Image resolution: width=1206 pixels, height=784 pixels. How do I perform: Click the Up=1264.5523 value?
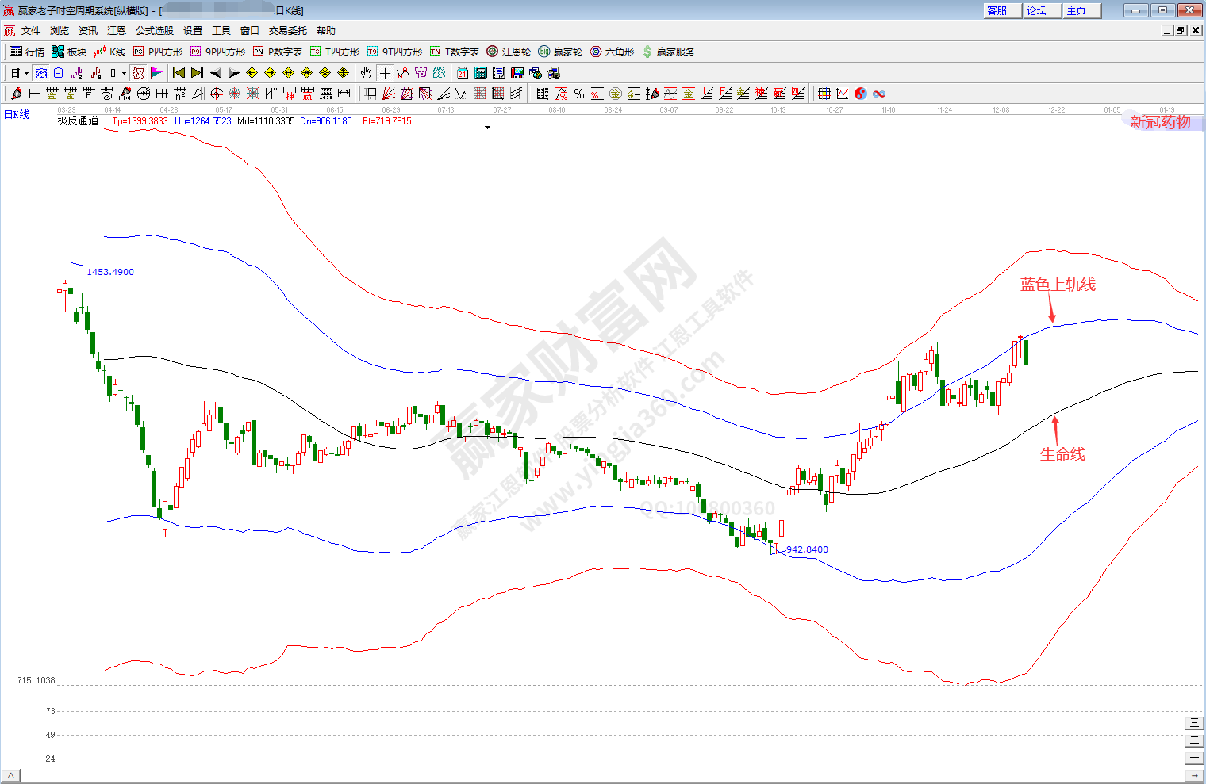[203, 121]
